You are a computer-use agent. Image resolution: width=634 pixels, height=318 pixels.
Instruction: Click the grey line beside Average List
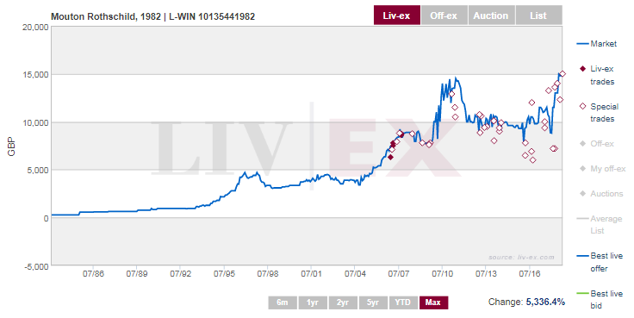pos(582,219)
